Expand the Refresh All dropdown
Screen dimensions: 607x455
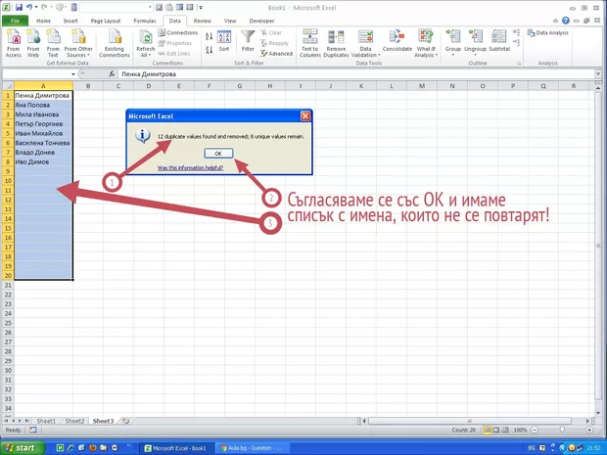pyautogui.click(x=145, y=55)
